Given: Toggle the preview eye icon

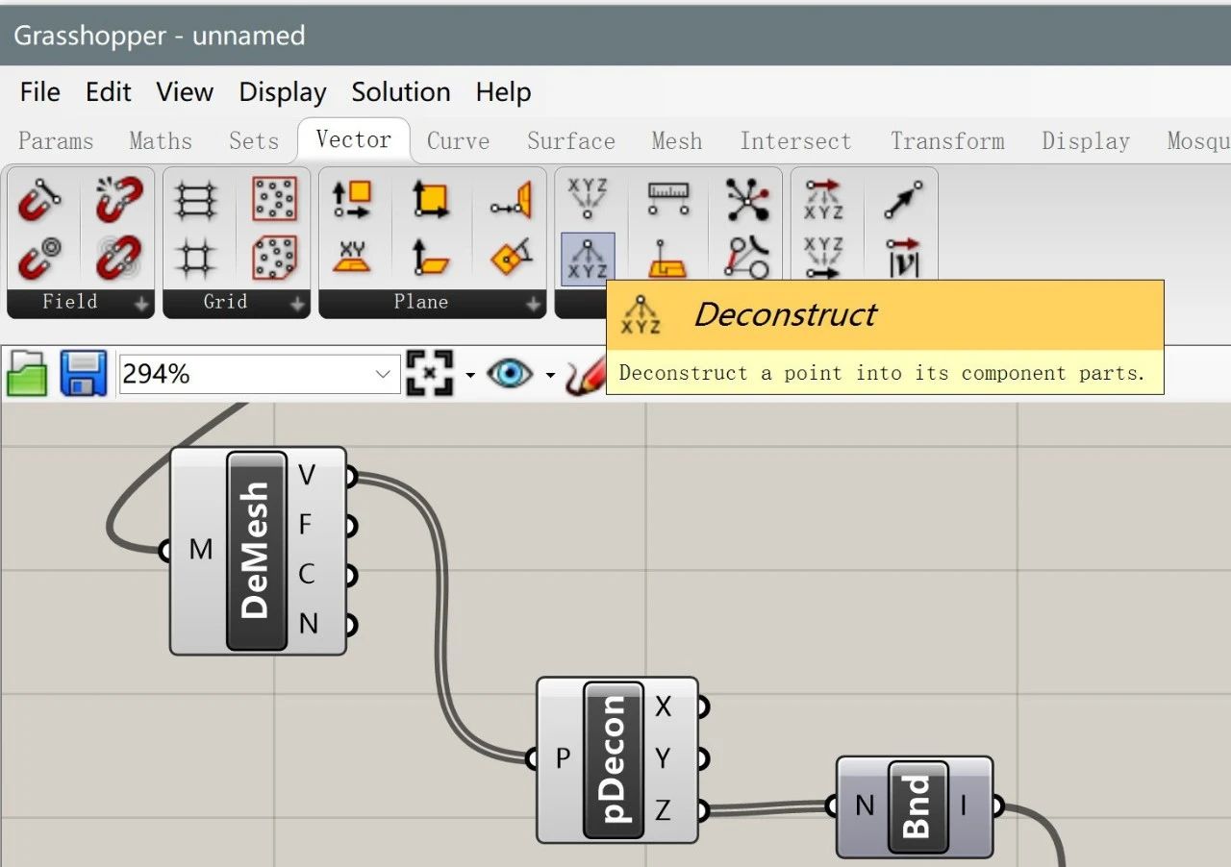Looking at the screenshot, I should (x=510, y=373).
